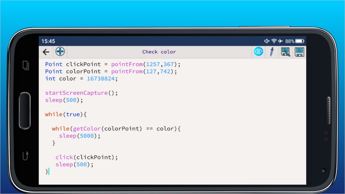
Task: Select the color dropper tool
Action: click(x=272, y=52)
